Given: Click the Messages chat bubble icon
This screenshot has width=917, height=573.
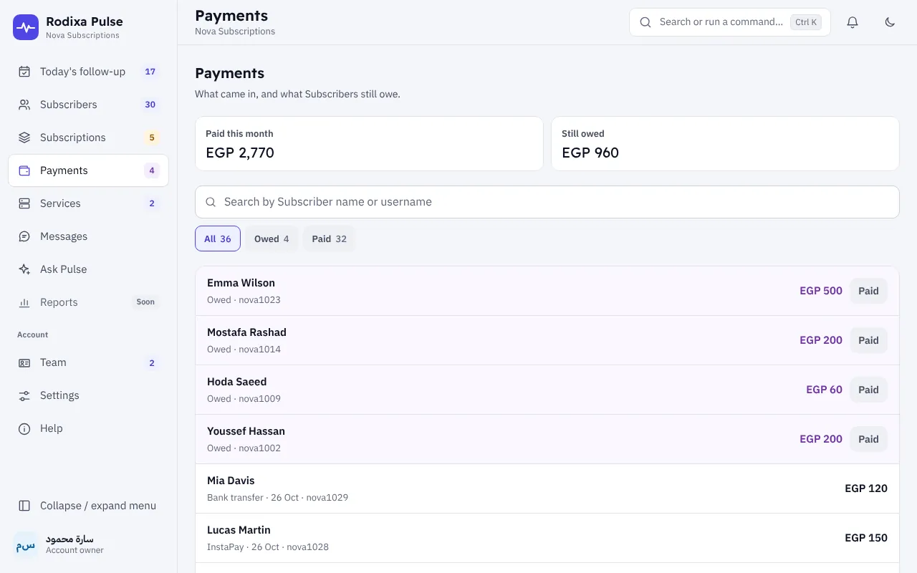Looking at the screenshot, I should [24, 236].
